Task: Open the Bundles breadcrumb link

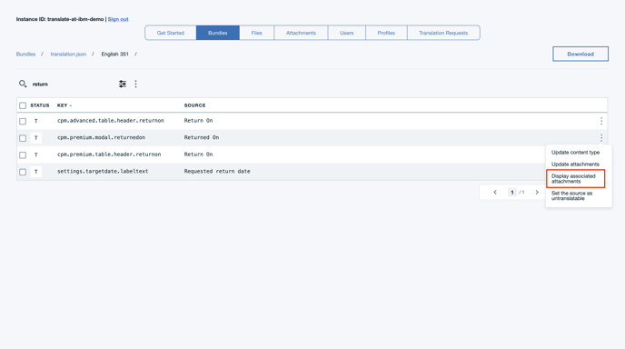Action: [26, 54]
